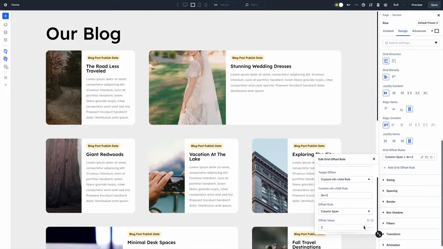This screenshot has width=443, height=249.
Task: Select the first Justify Content option
Action: pos(386,93)
